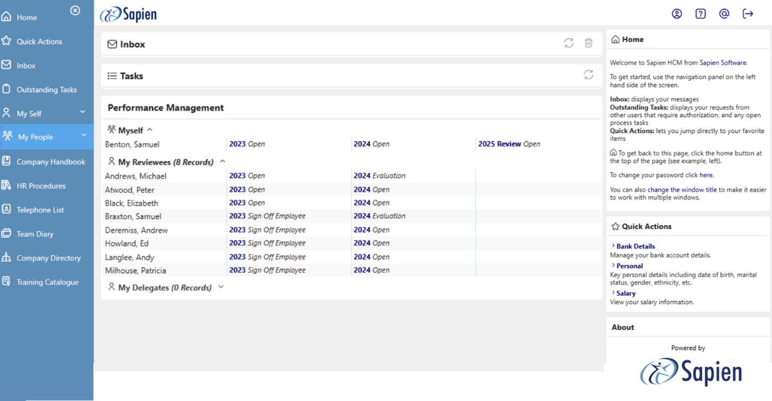Click the user profile icon in header
This screenshot has height=401, width=772.
(676, 14)
